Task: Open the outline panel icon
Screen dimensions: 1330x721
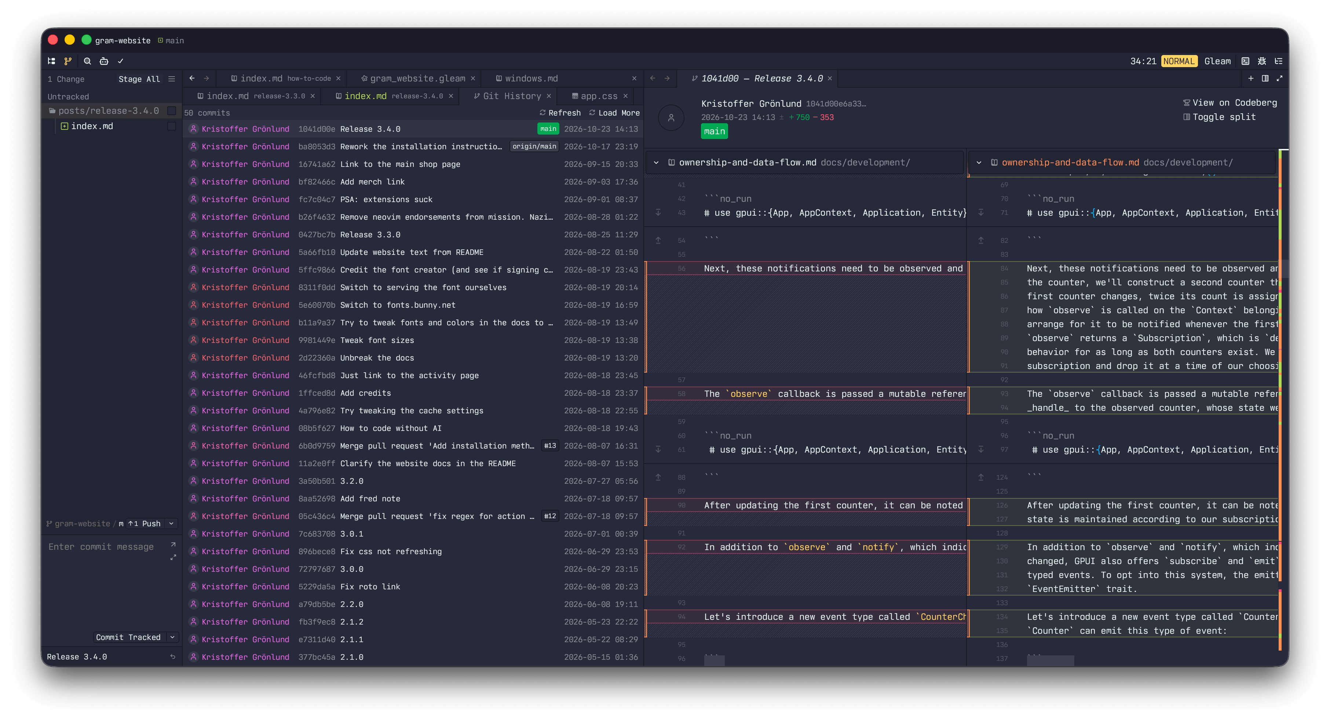Action: pyautogui.click(x=1278, y=61)
